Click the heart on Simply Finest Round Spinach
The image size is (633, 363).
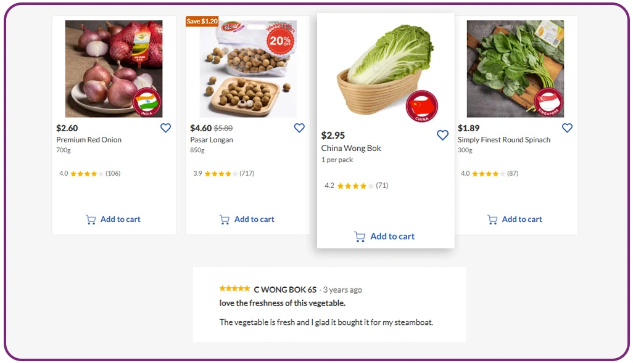[x=567, y=128]
